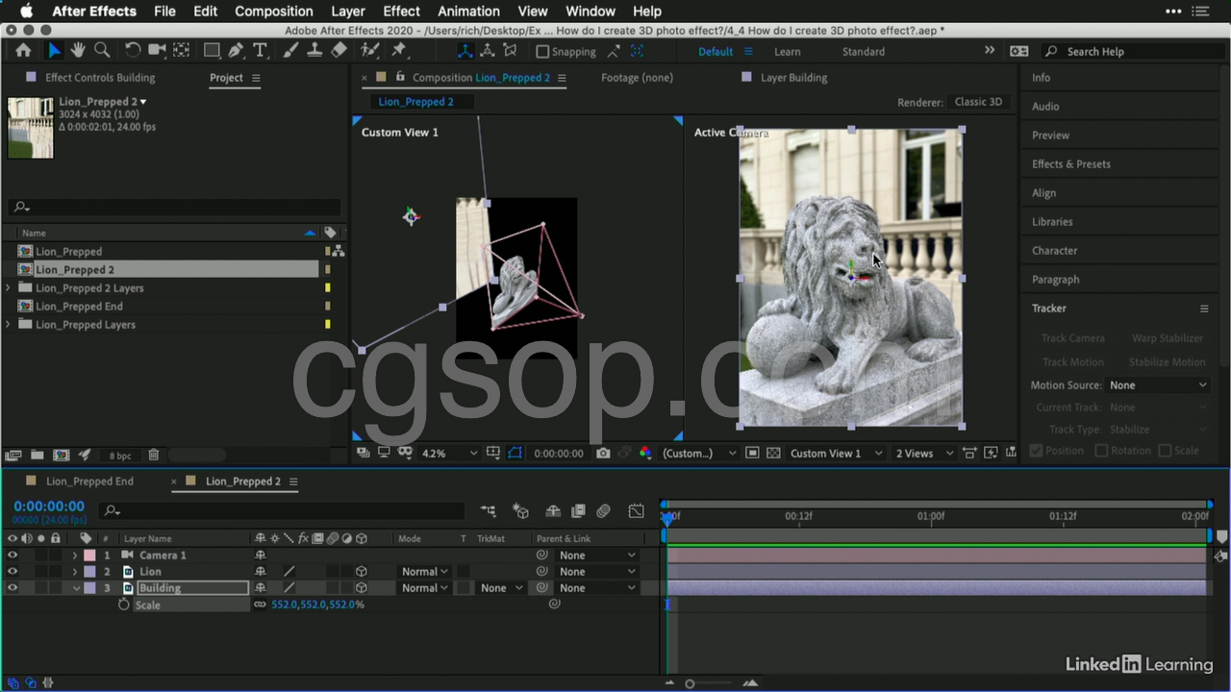Show channel and color management settings
This screenshot has height=692, width=1231.
point(645,453)
